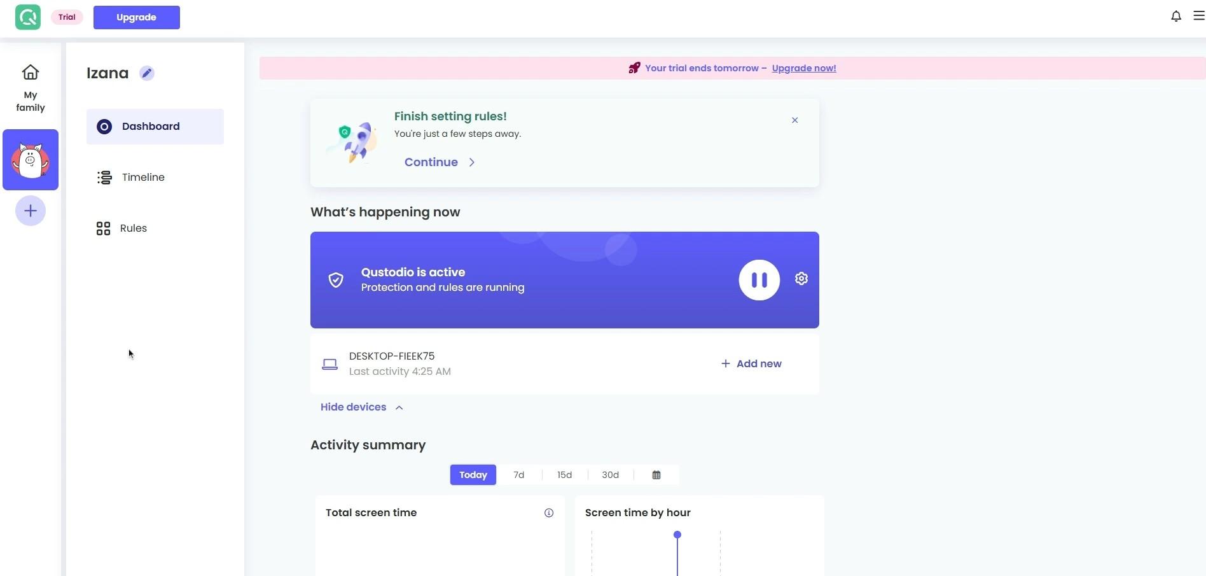Dismiss the Finish setting rules card
Screen dimensions: 1206x576
pyautogui.click(x=794, y=120)
